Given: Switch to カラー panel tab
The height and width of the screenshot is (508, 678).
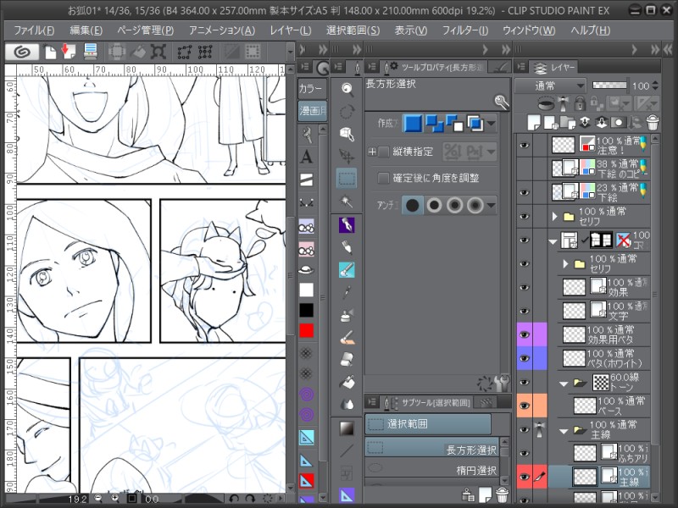Looking at the screenshot, I should (x=312, y=89).
